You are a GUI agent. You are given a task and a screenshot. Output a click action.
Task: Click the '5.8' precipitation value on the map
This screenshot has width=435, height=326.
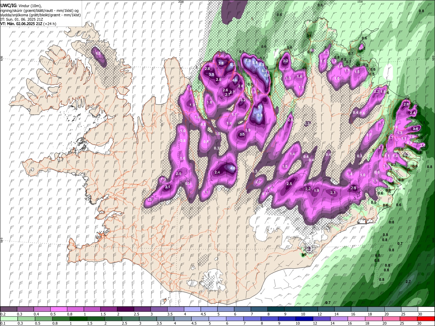click(260, 115)
